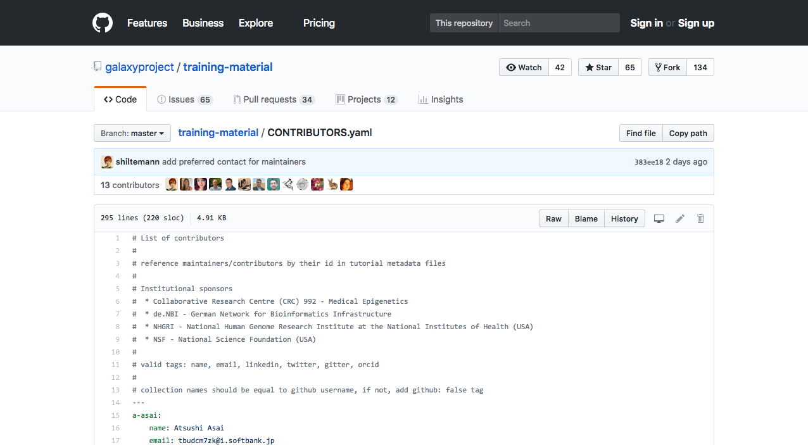Open the shiltemann author link
This screenshot has width=808, height=445.
coord(137,161)
